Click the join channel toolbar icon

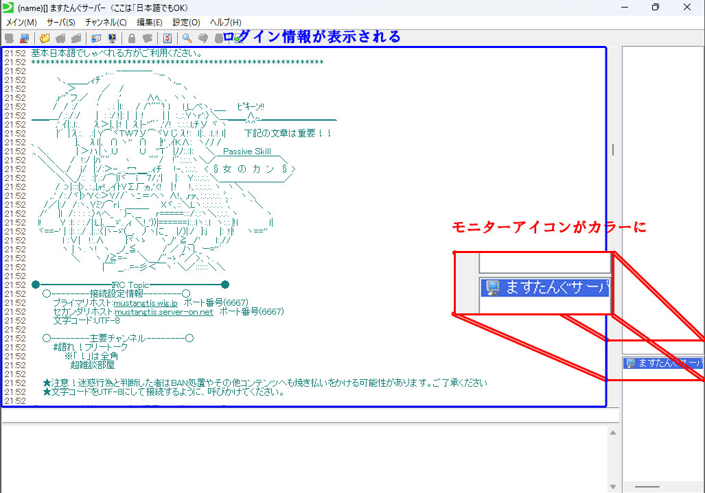tap(60, 38)
